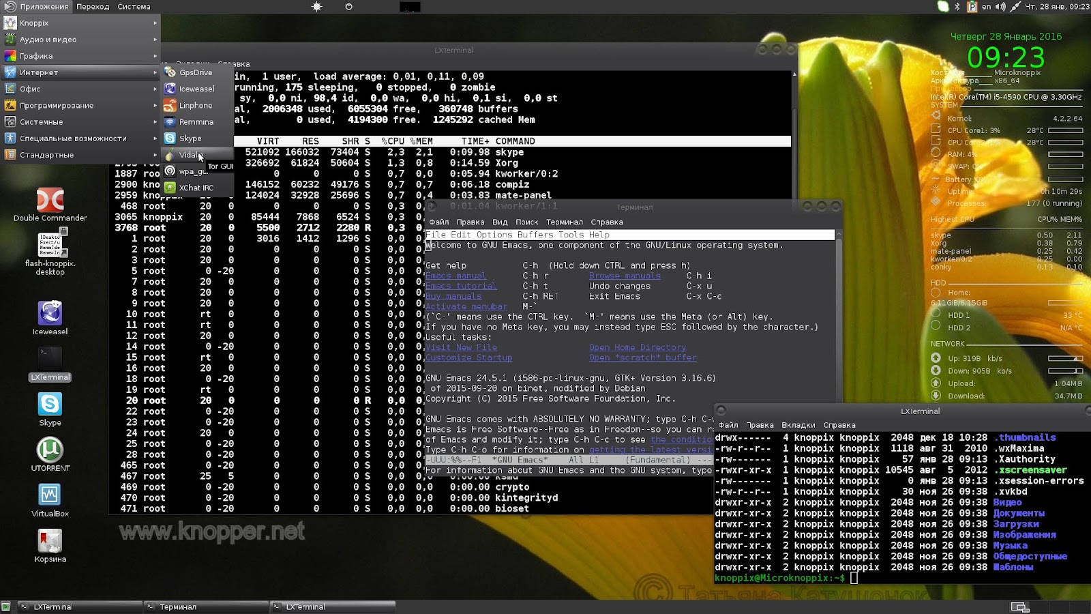The image size is (1091, 614).
Task: Click the Open Home Directory link
Action: click(x=638, y=347)
